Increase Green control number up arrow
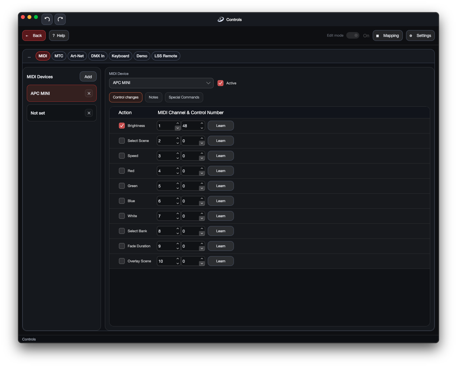The height and width of the screenshot is (367, 457). tap(202, 183)
